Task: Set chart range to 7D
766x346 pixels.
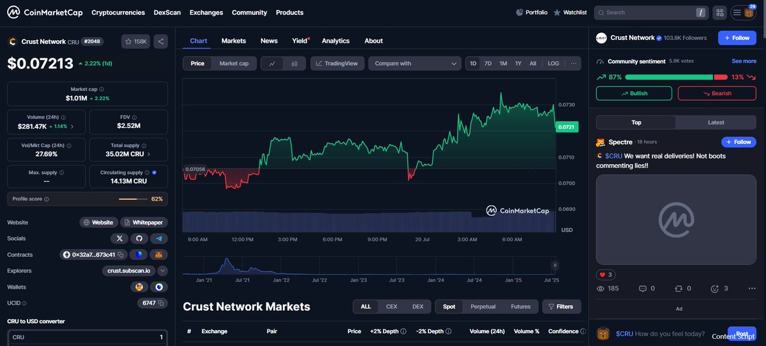Action: pyautogui.click(x=488, y=64)
